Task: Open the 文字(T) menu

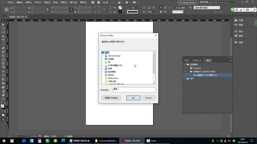Action: coord(37,2)
